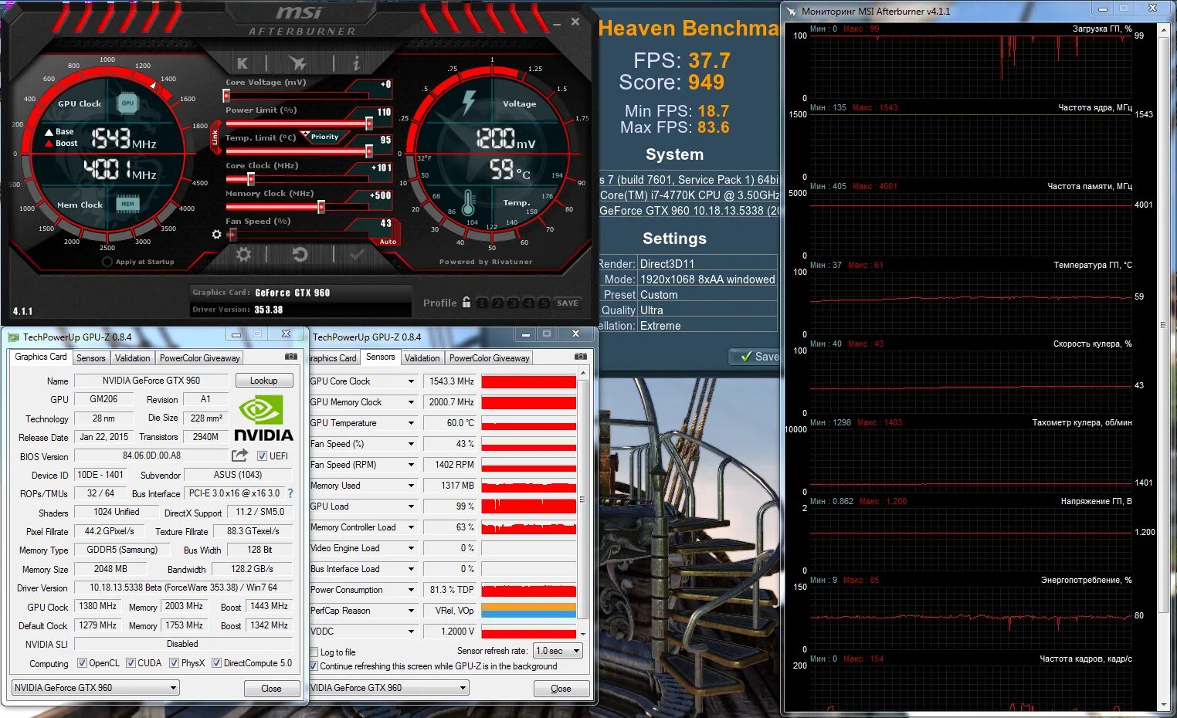Click the lightning bolt icon on Voltage gauge

[469, 103]
